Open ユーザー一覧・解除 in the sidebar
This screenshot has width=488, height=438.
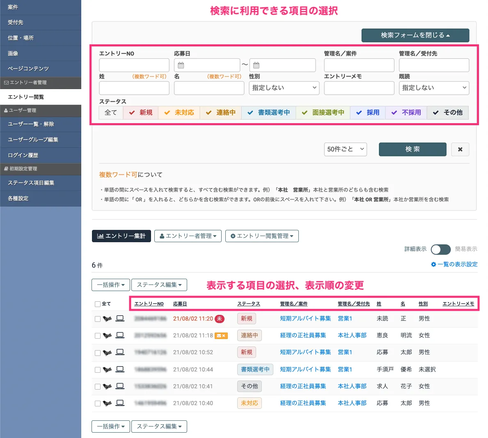[x=31, y=124]
